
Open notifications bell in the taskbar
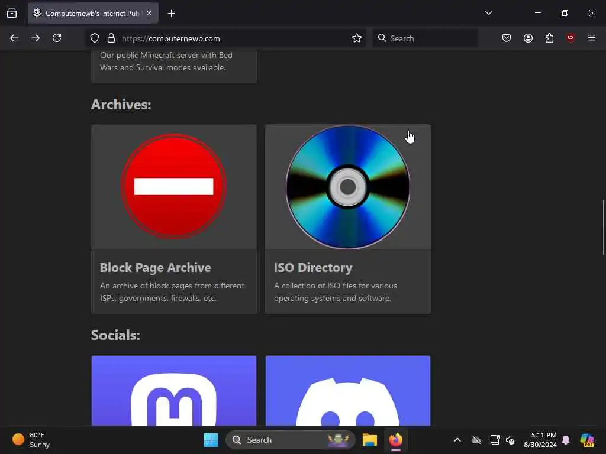[566, 440]
